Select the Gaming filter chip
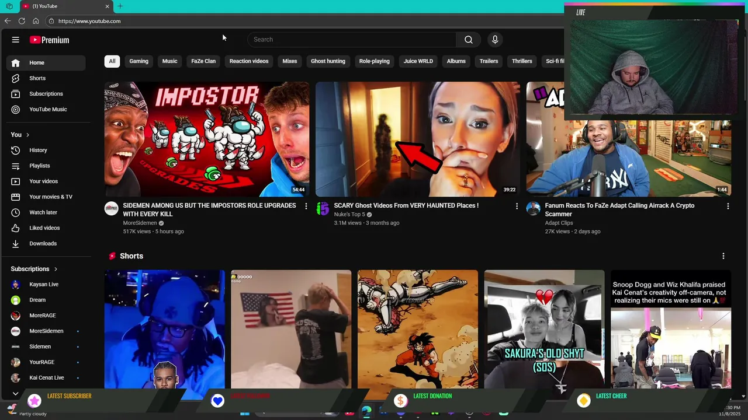 pos(138,61)
